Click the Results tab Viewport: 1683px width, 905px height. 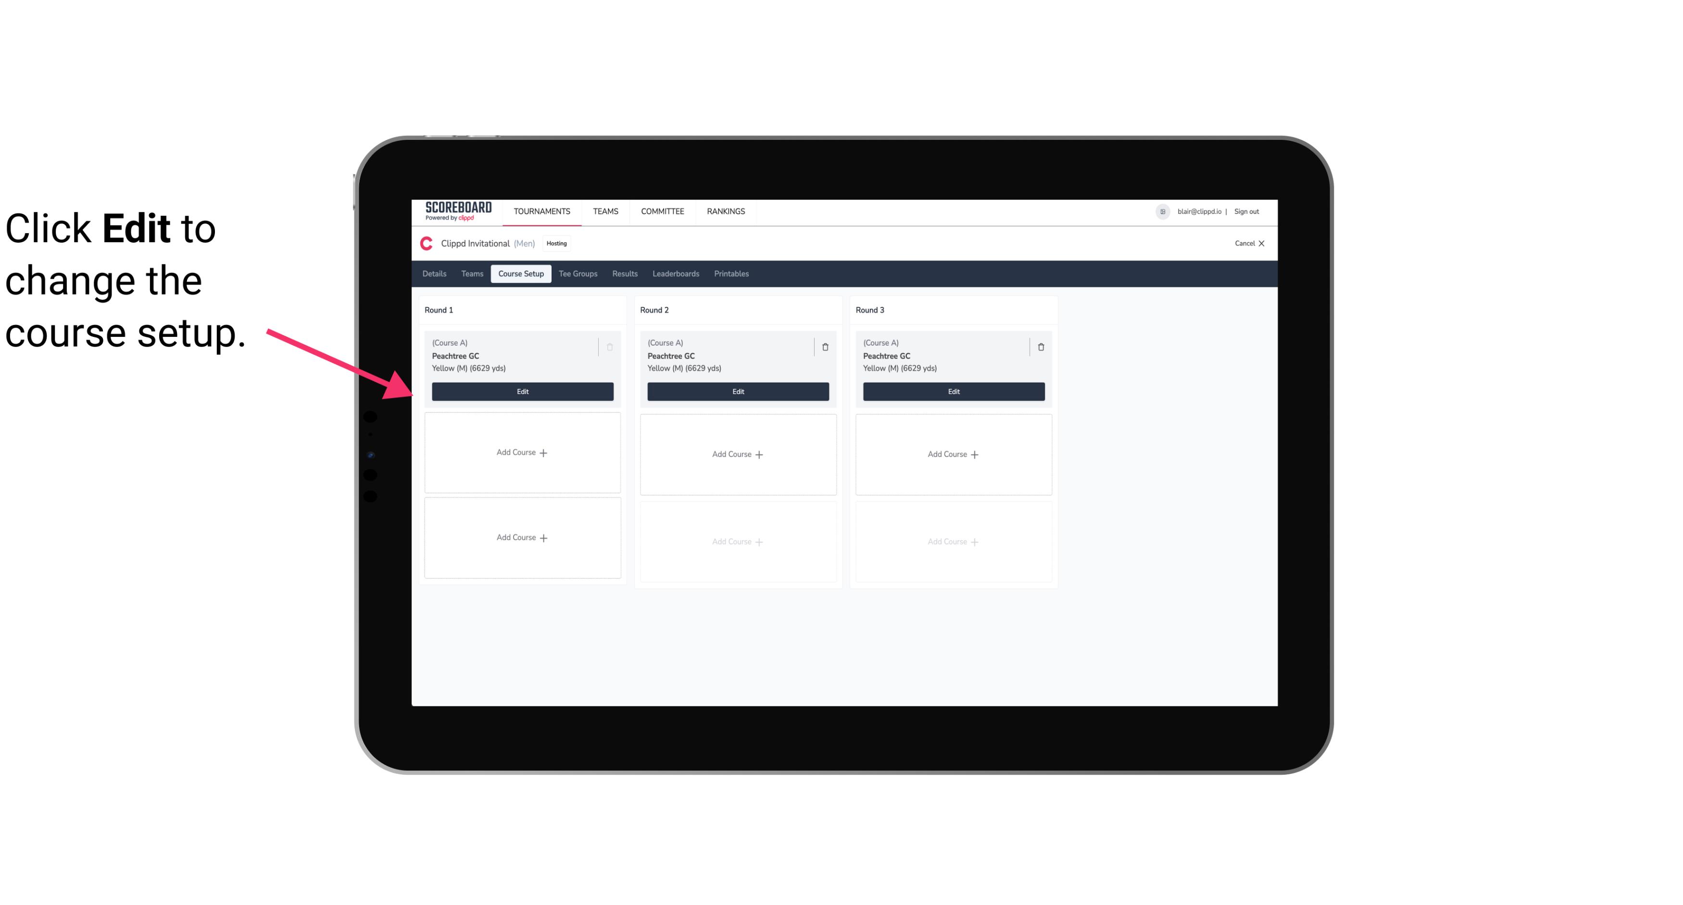coord(625,274)
